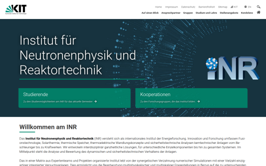This screenshot has height=166, width=266.
Task: Open the Sitemap link
Action: click(x=223, y=7)
